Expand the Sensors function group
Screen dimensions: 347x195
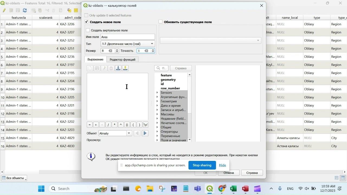(x=157, y=93)
